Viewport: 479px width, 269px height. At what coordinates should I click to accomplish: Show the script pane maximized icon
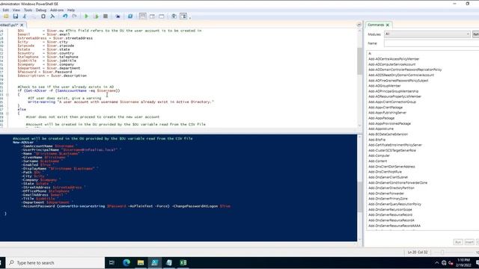click(162, 16)
